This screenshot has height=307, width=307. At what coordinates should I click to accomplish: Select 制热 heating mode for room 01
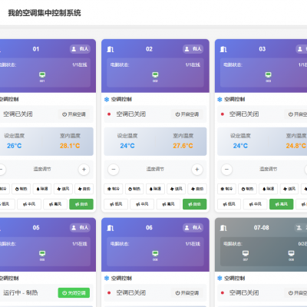[21, 189]
